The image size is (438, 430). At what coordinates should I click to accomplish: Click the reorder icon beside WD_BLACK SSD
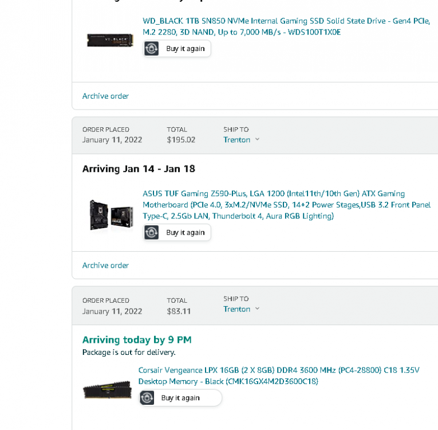tap(152, 49)
